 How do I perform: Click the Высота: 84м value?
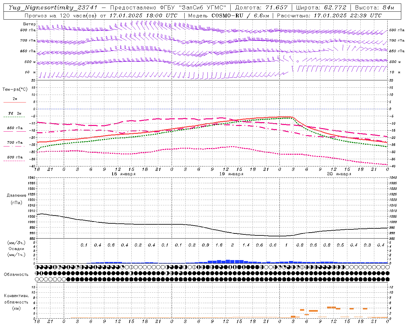point(375,8)
